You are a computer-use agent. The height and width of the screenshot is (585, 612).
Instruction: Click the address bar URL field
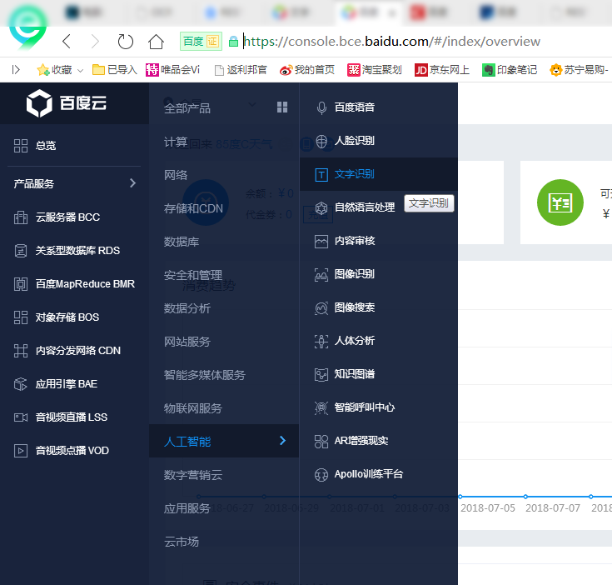pyautogui.click(x=391, y=42)
